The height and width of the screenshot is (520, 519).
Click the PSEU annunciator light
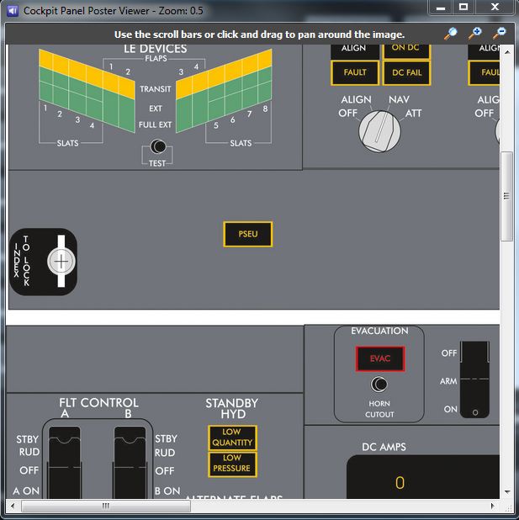tap(248, 234)
